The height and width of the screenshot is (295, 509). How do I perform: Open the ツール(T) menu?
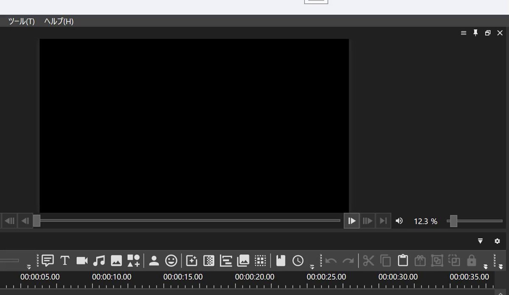21,21
